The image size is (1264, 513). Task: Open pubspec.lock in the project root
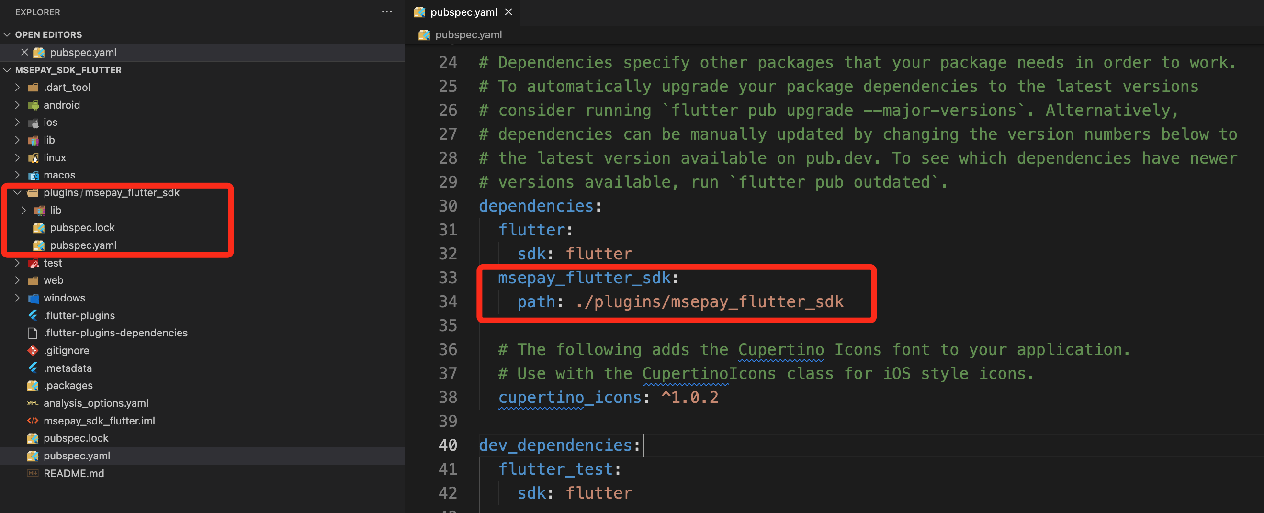[76, 438]
